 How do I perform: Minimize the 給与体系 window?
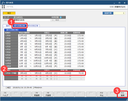click(x=114, y=3)
